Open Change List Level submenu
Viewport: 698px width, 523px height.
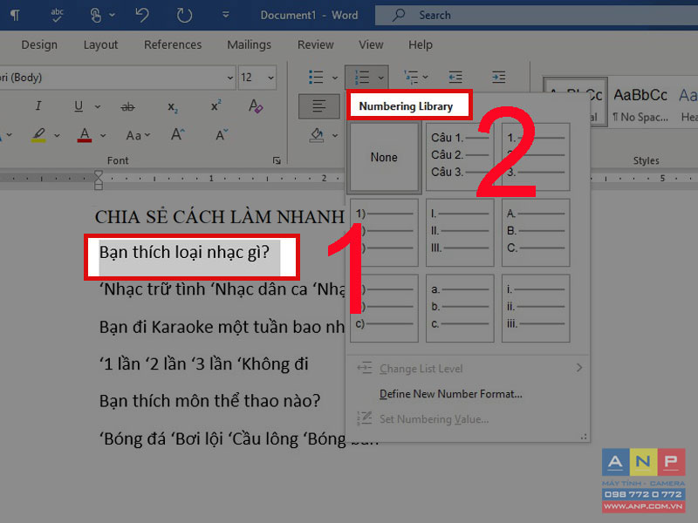469,368
